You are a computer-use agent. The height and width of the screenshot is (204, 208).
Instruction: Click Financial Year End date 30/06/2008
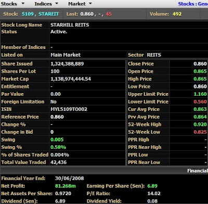[69, 178]
